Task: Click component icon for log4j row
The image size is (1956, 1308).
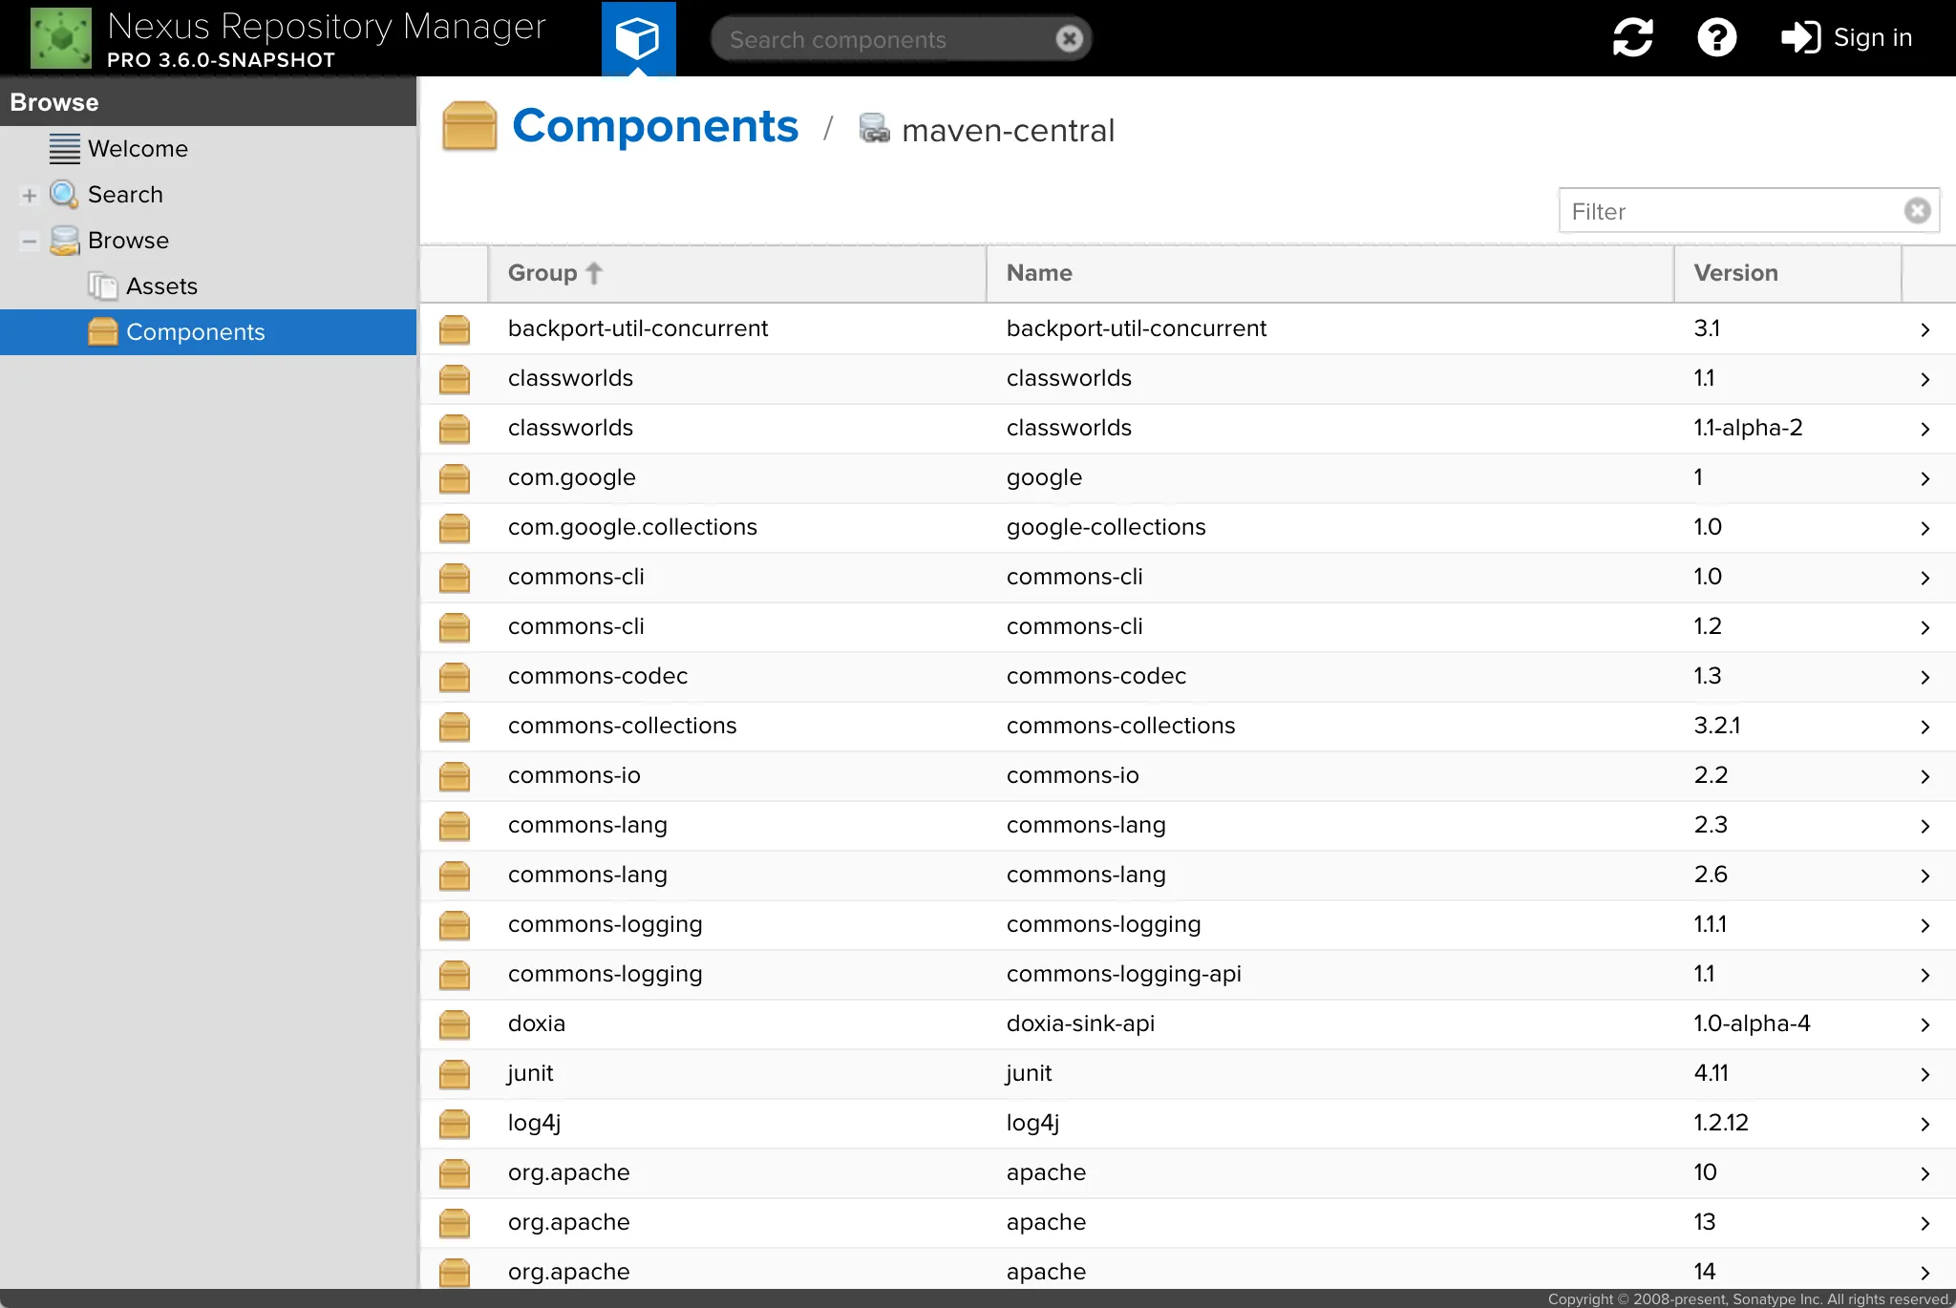Action: 455,1124
